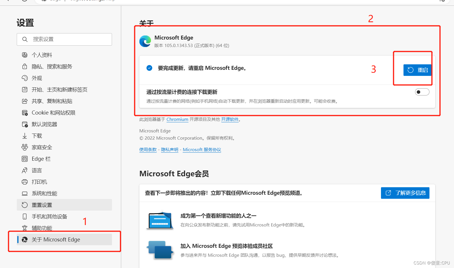
Task: Click the share icon for 共享、复制和粘贴
Action: tap(25, 101)
